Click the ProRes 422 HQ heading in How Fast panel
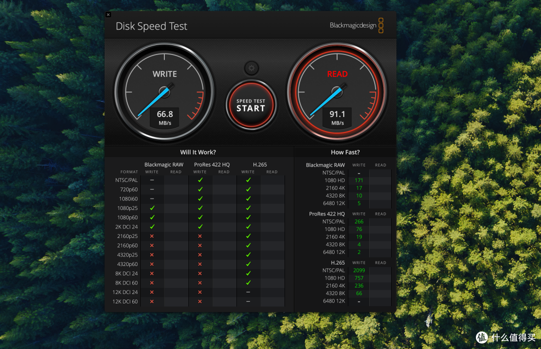The width and height of the screenshot is (541, 349). pos(327,214)
